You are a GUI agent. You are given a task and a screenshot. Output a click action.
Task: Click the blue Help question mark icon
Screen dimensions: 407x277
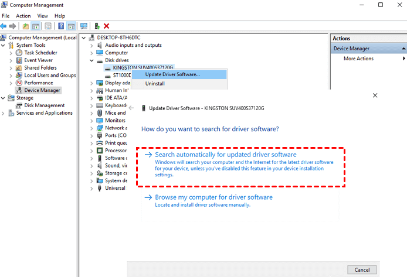click(x=61, y=26)
